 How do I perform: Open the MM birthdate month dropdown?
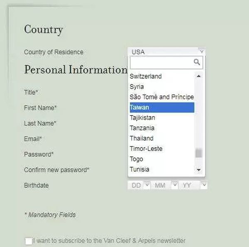(x=165, y=185)
